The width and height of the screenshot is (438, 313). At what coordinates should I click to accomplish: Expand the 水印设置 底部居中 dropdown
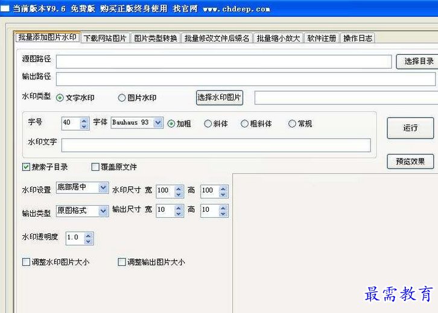(103, 187)
